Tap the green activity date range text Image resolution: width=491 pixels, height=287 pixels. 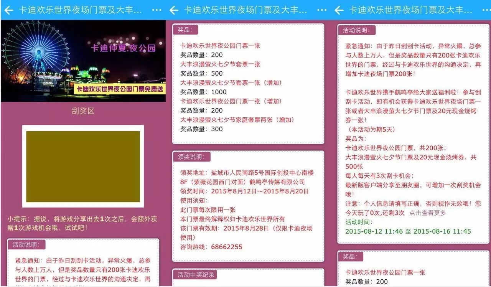coord(408,232)
